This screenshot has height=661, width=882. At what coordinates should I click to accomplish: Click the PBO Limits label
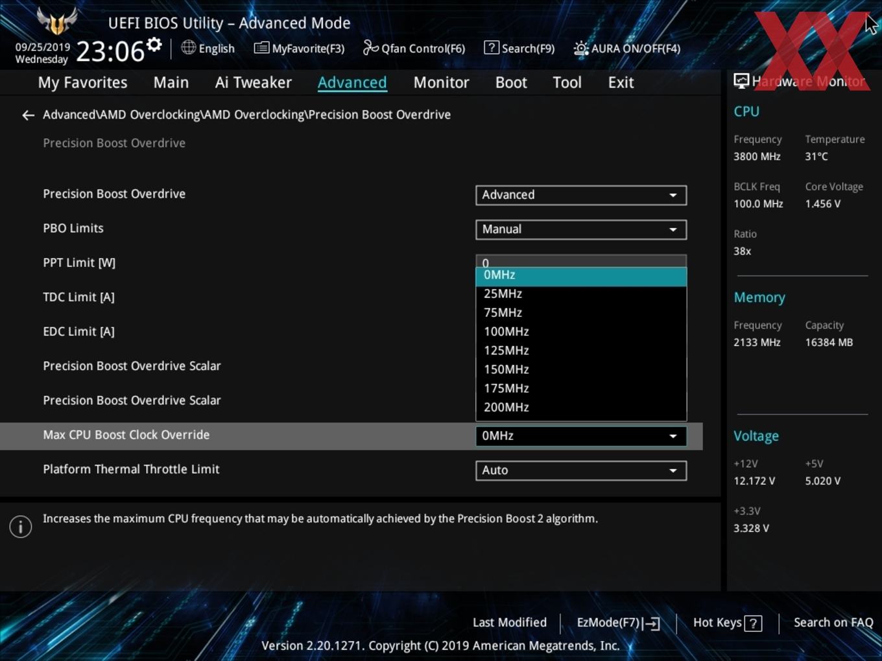[73, 228]
